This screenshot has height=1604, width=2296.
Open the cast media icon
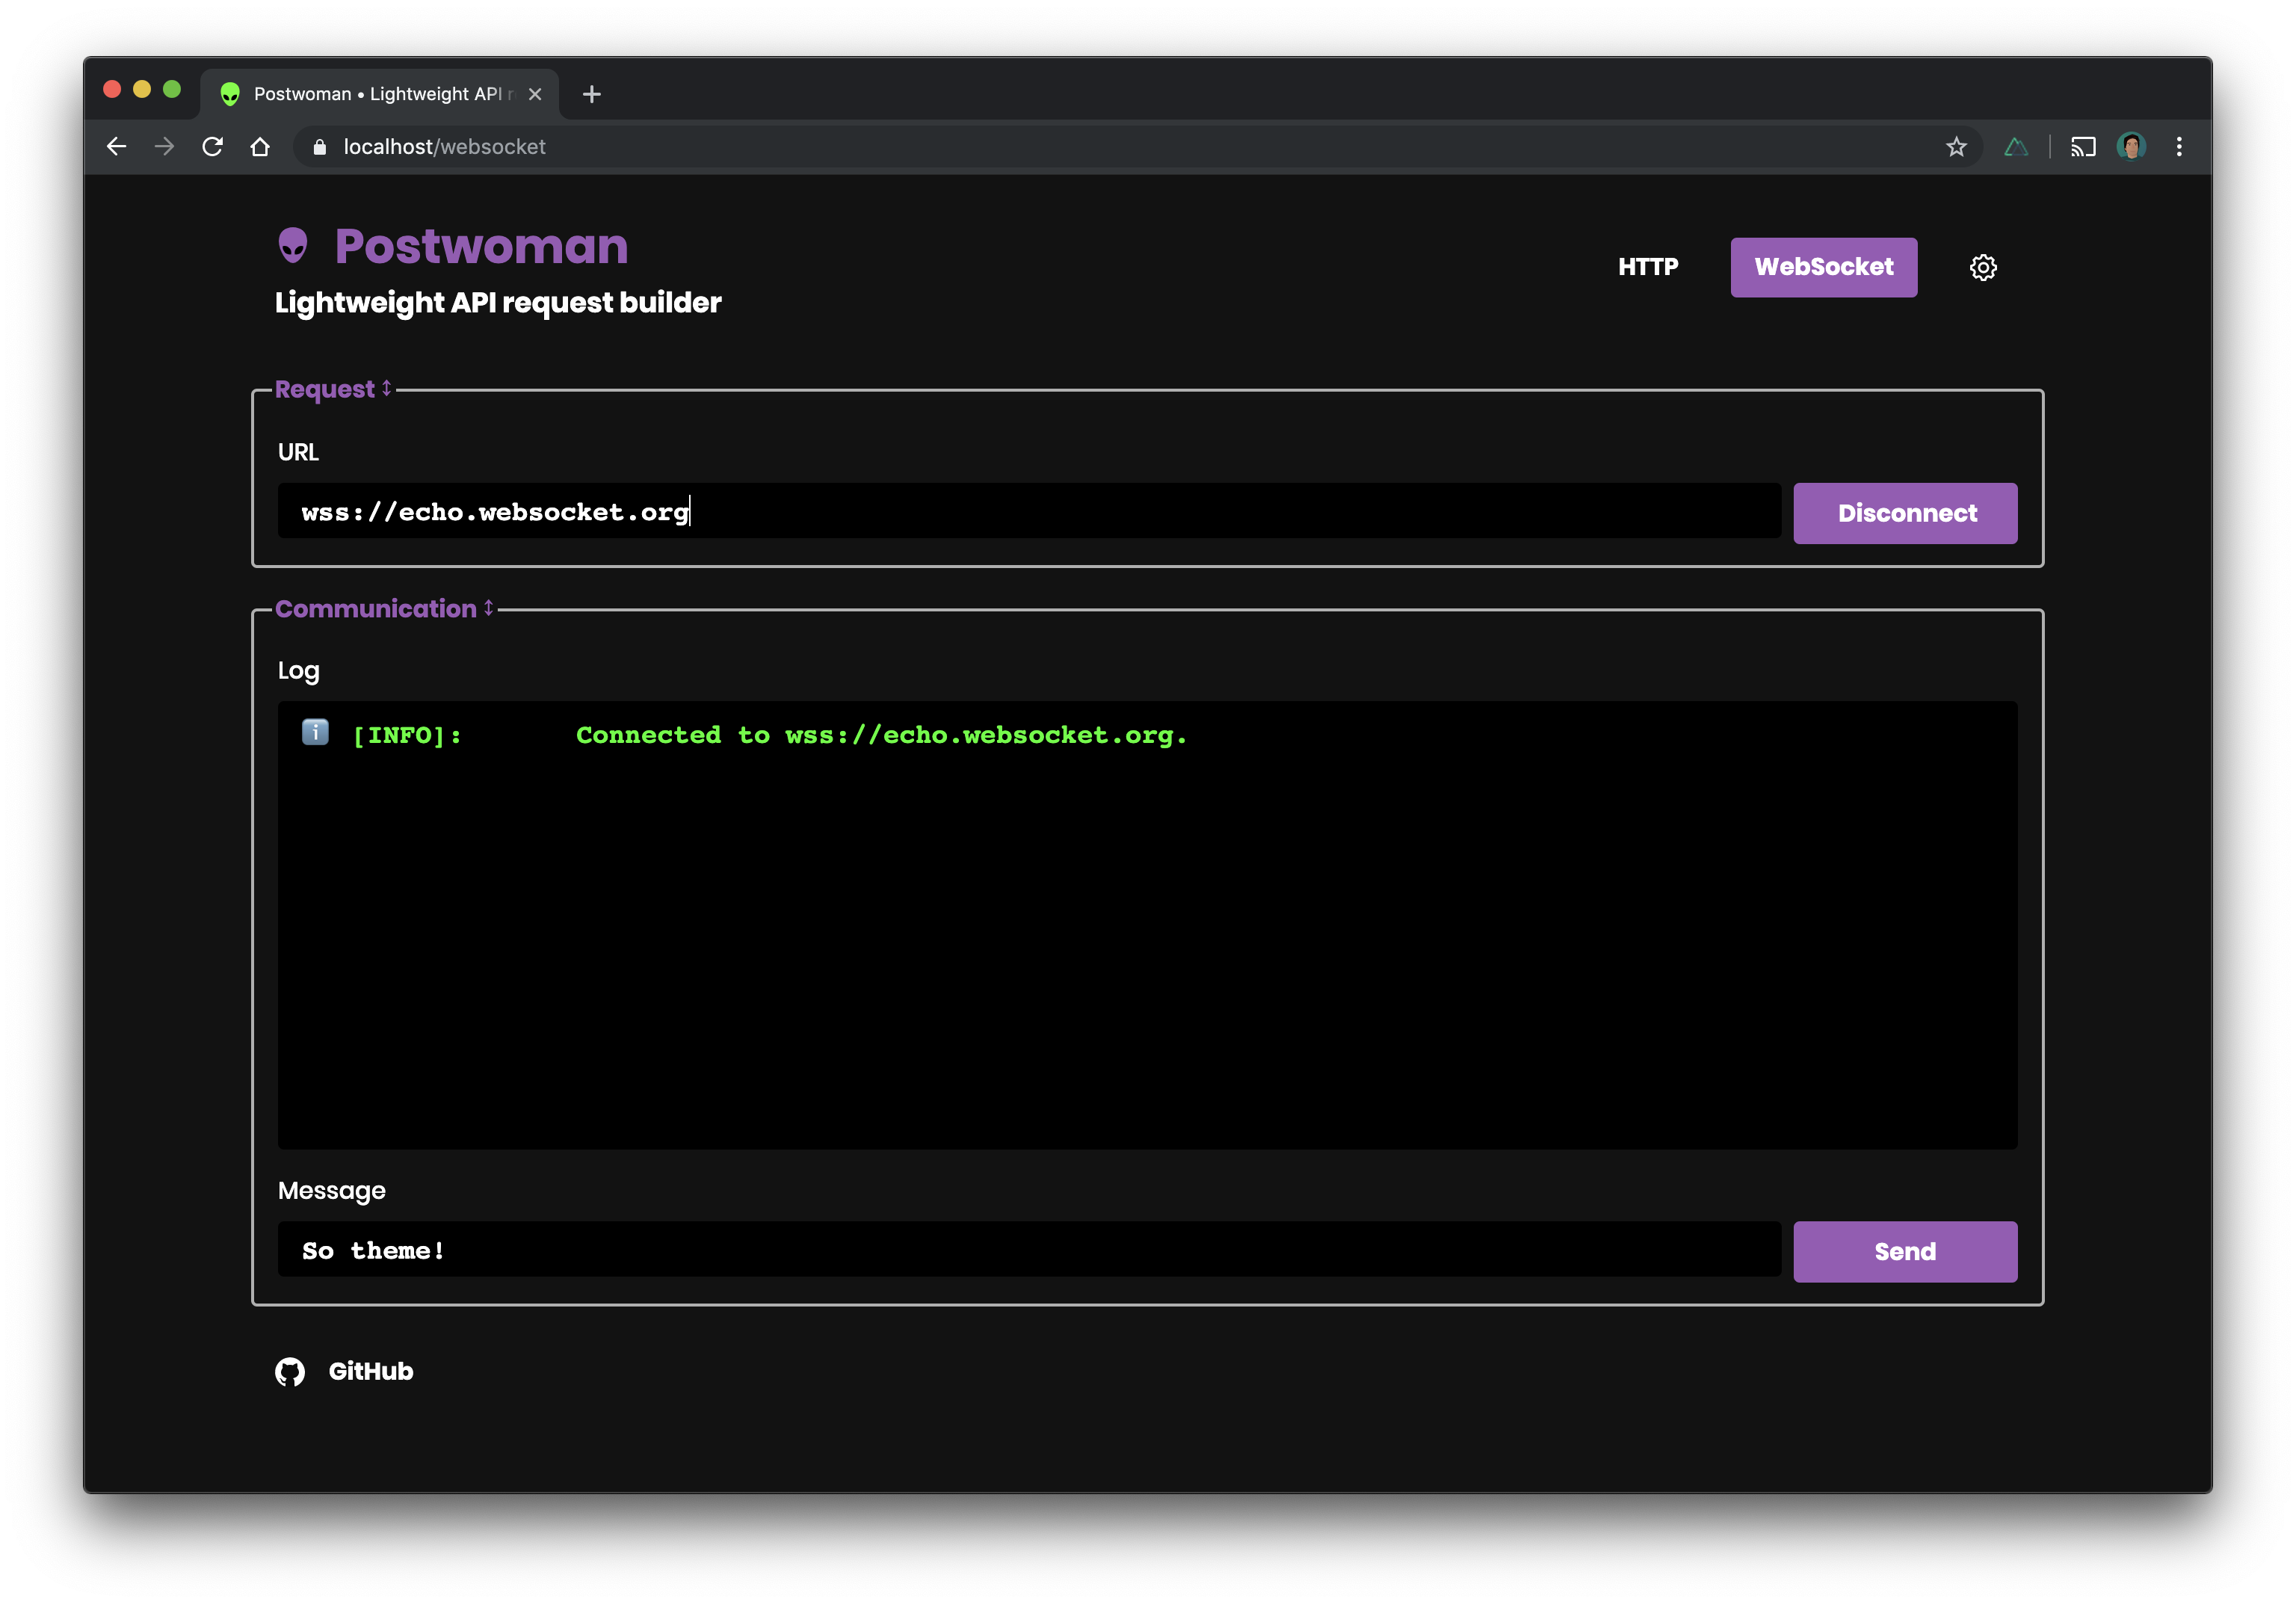click(2082, 147)
